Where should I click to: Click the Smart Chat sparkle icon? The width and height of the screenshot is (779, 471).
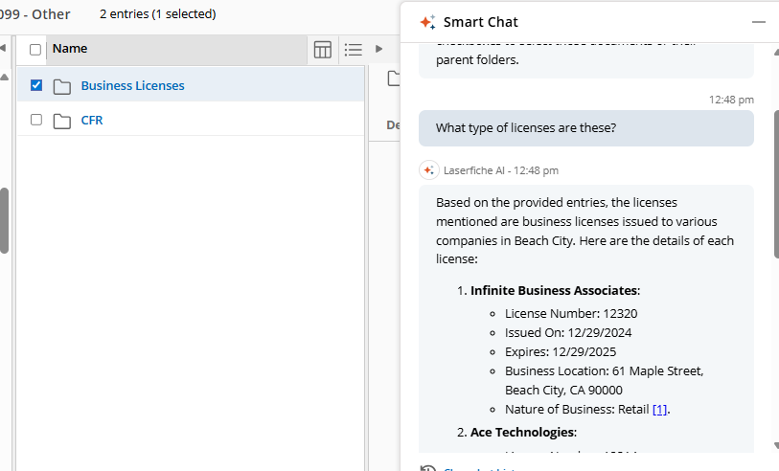click(x=427, y=22)
